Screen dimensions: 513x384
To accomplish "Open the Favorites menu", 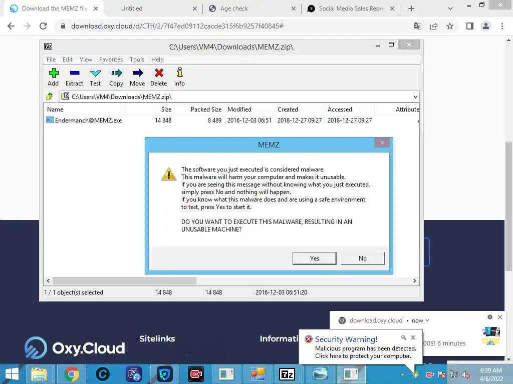I will (x=111, y=59).
